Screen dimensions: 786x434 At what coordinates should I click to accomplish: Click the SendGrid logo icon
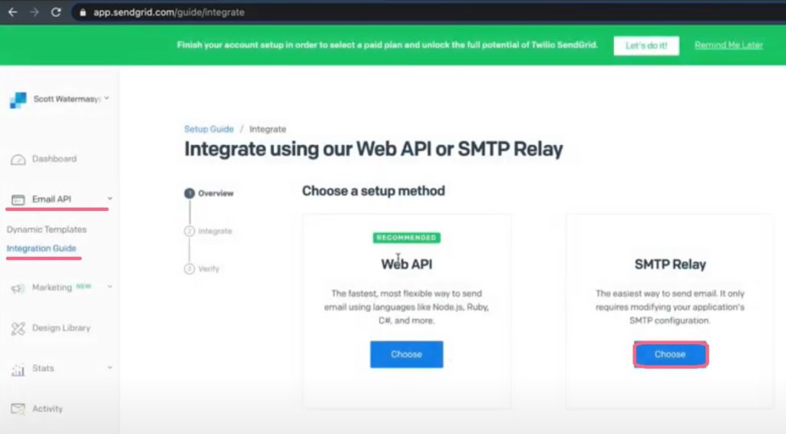[18, 100]
